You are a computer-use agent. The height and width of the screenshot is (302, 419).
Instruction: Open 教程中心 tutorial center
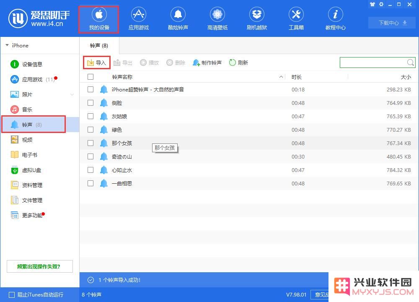point(335,19)
